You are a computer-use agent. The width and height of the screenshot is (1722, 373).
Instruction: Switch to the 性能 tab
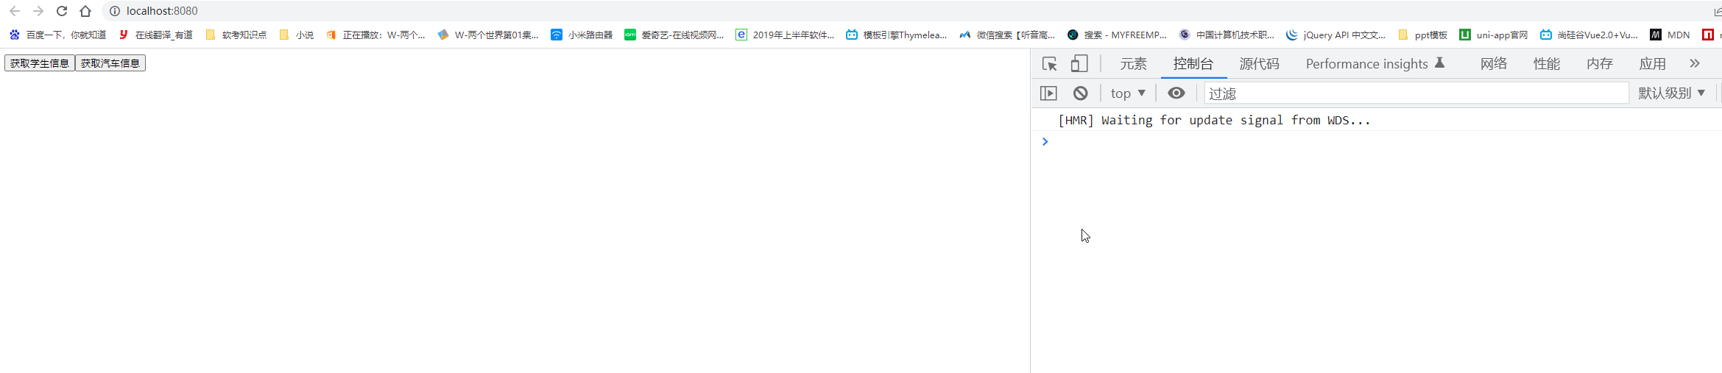pyautogui.click(x=1546, y=64)
